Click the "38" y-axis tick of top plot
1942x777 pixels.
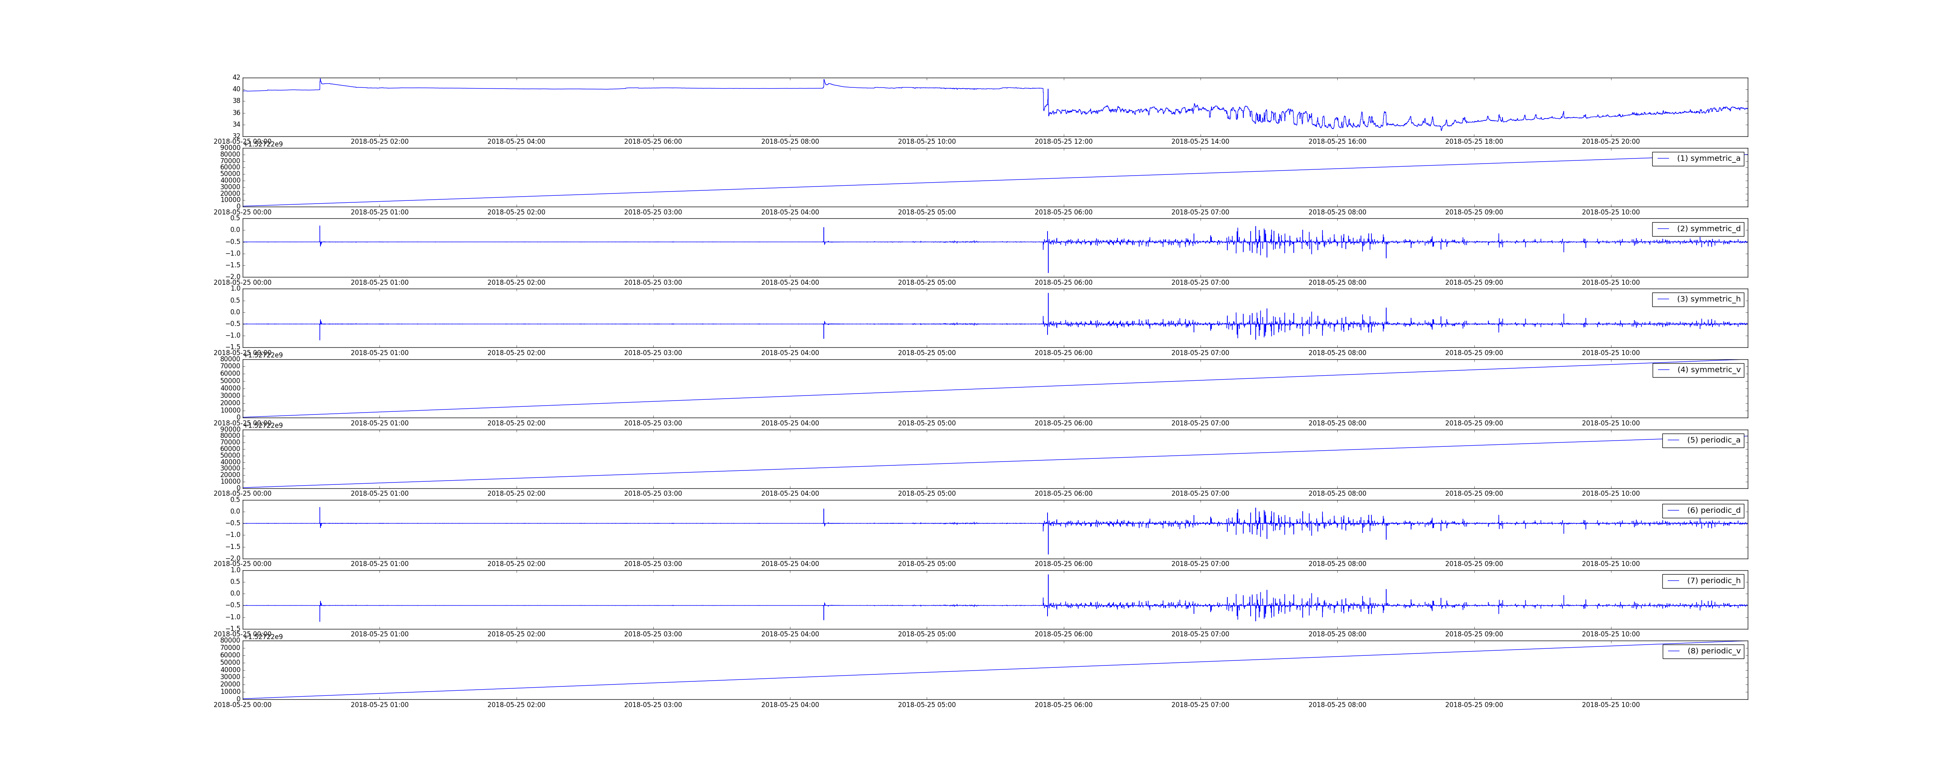pyautogui.click(x=236, y=101)
